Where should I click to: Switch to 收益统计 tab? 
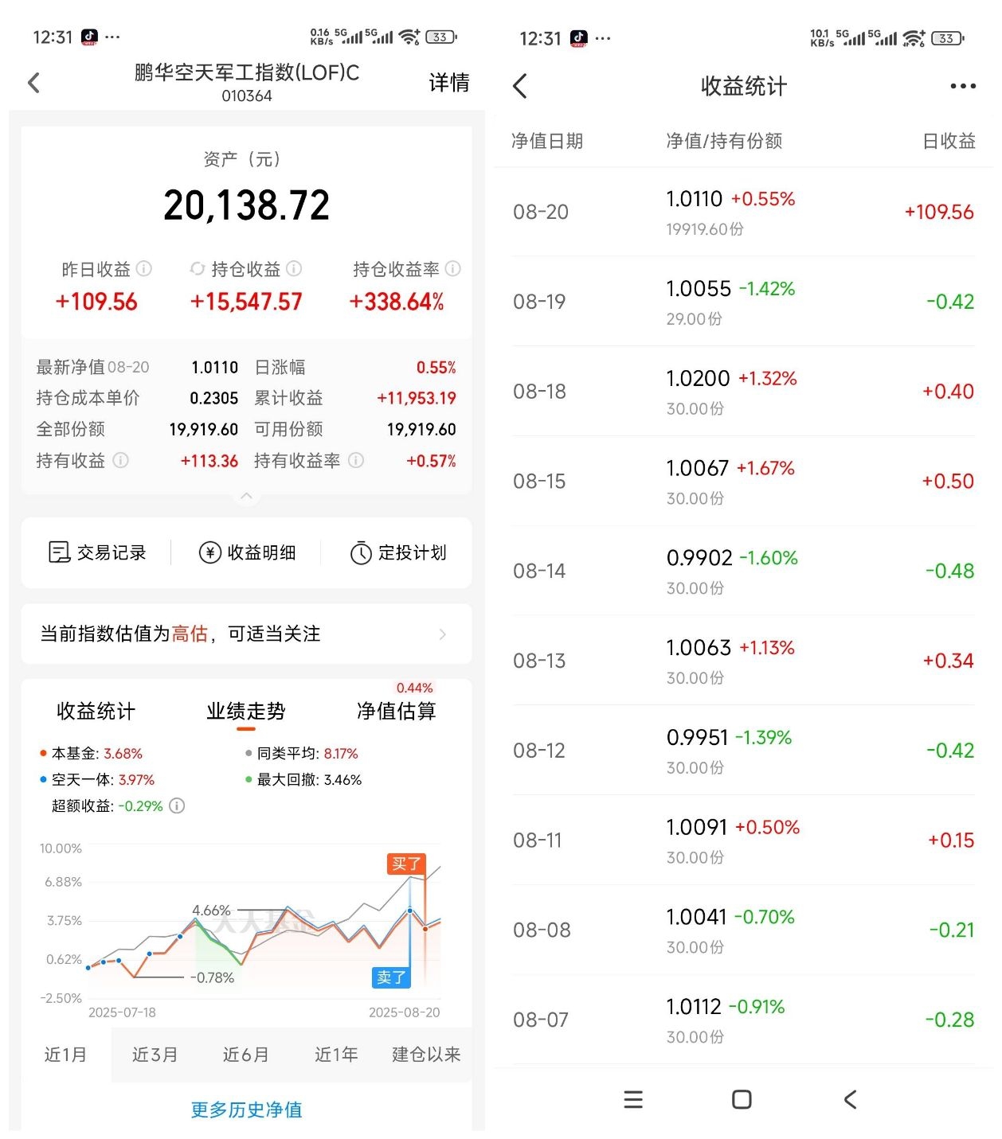tap(96, 711)
